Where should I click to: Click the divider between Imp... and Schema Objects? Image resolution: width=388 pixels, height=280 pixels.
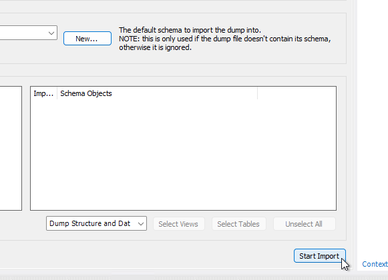(x=57, y=93)
